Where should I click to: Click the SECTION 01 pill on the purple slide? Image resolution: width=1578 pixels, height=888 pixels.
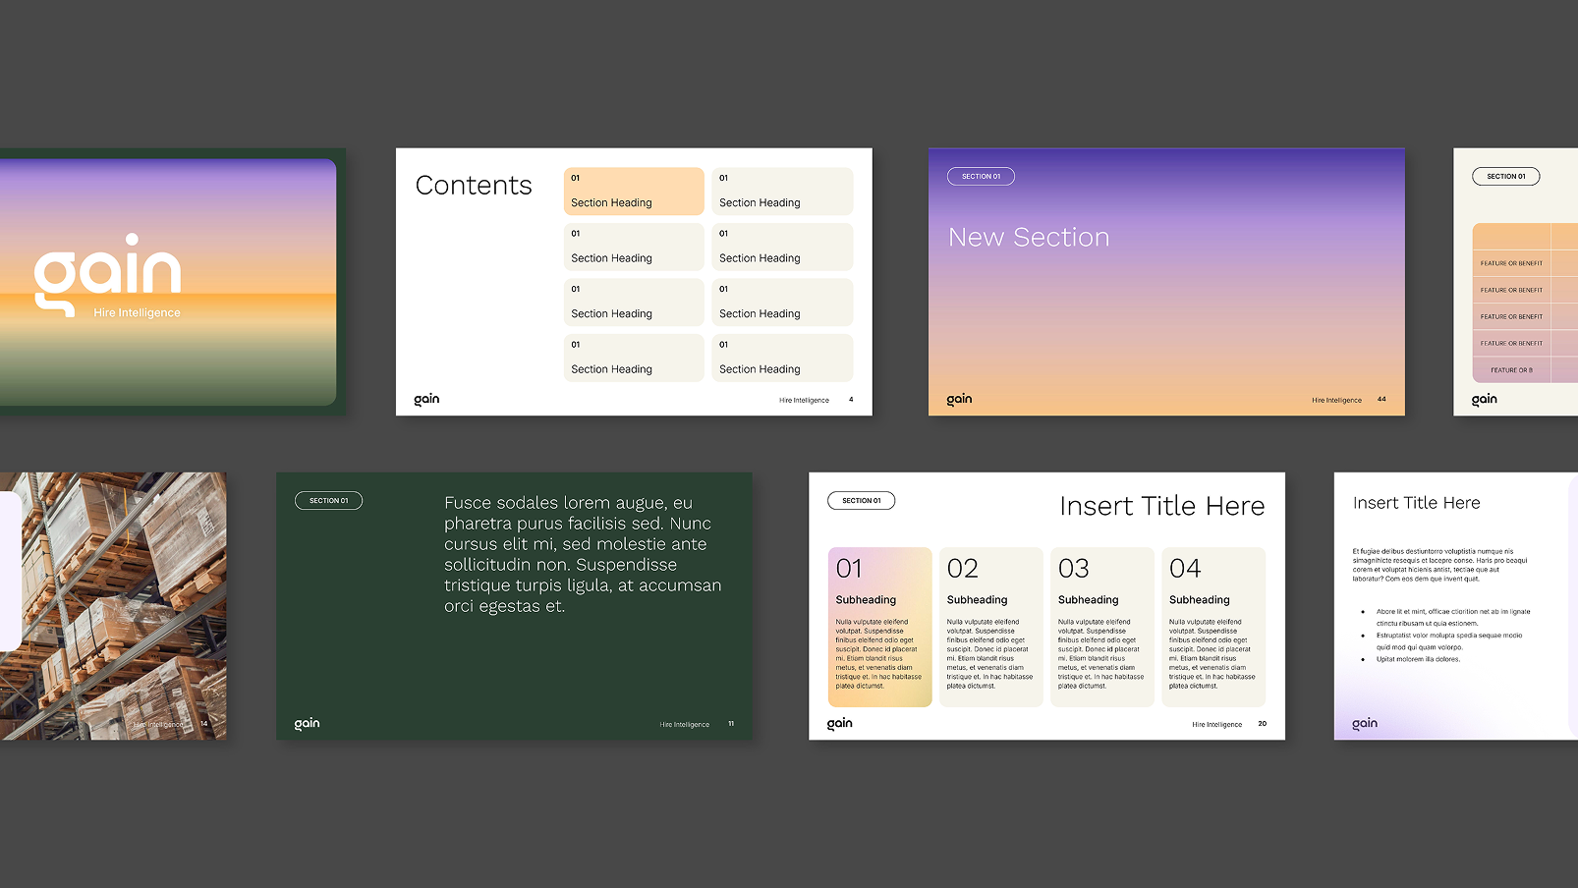pos(981,177)
